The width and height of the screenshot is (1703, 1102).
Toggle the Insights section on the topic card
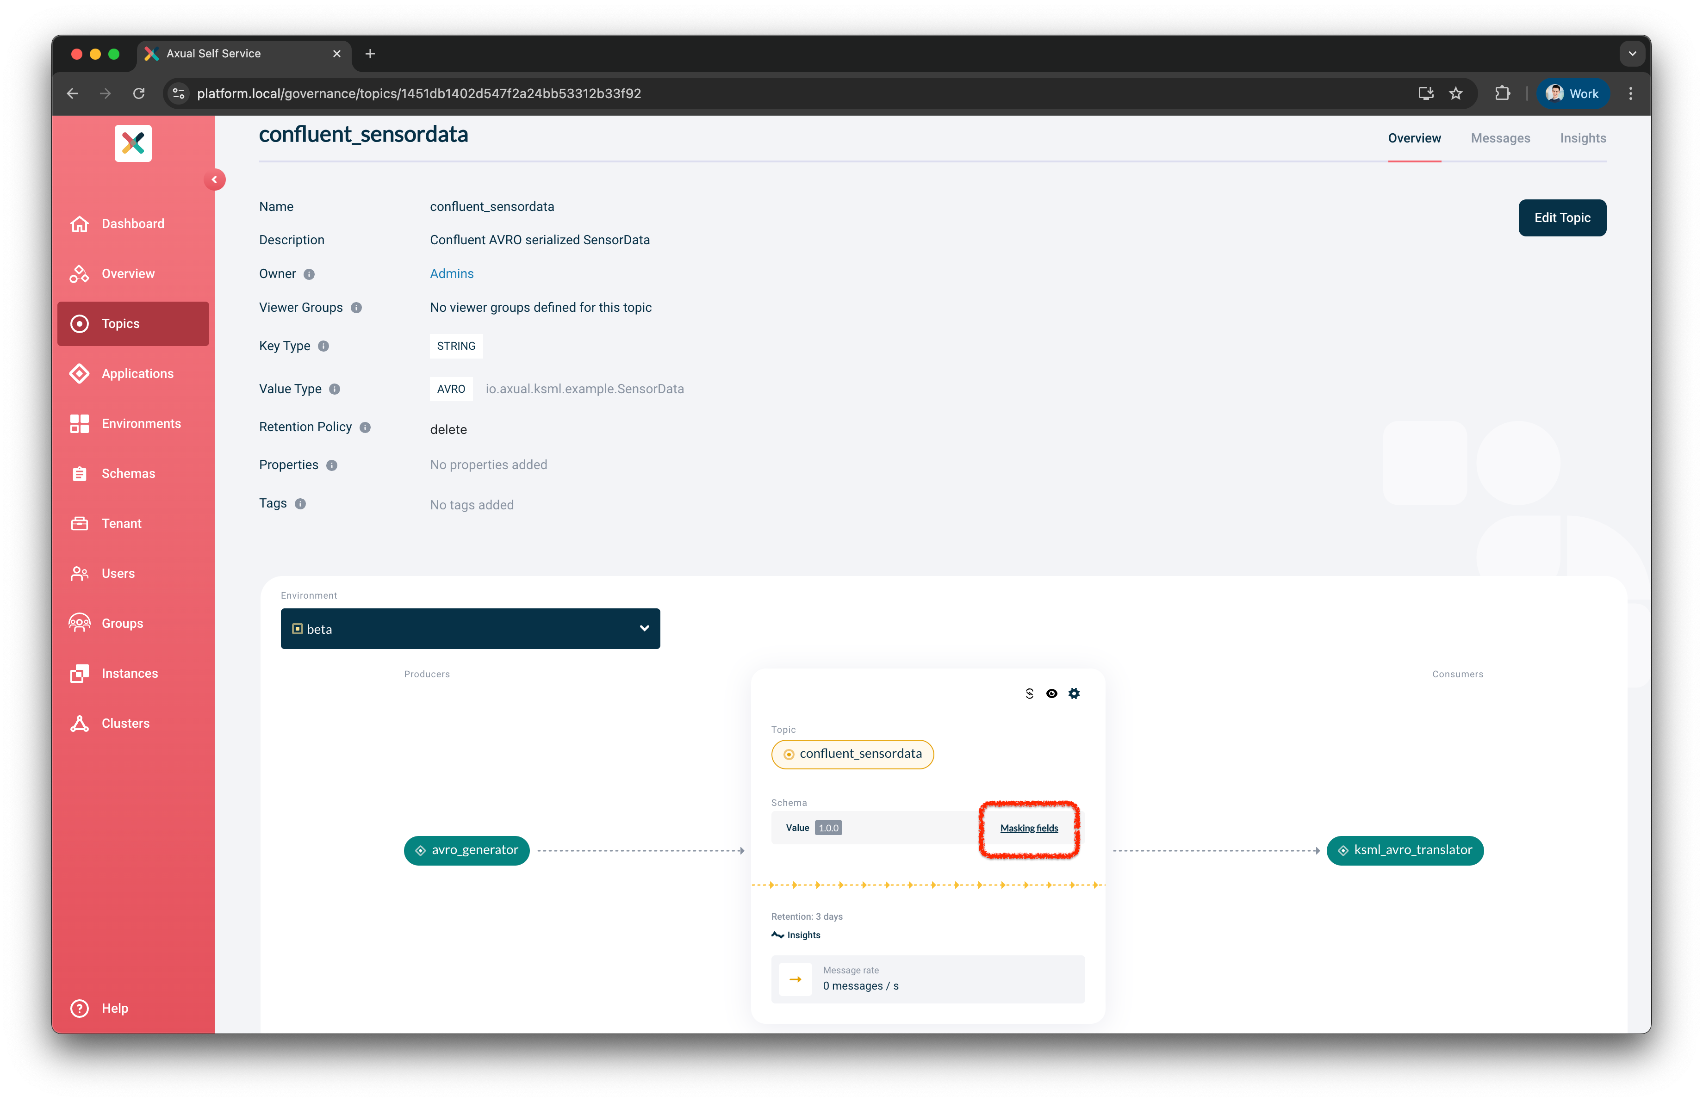796,935
